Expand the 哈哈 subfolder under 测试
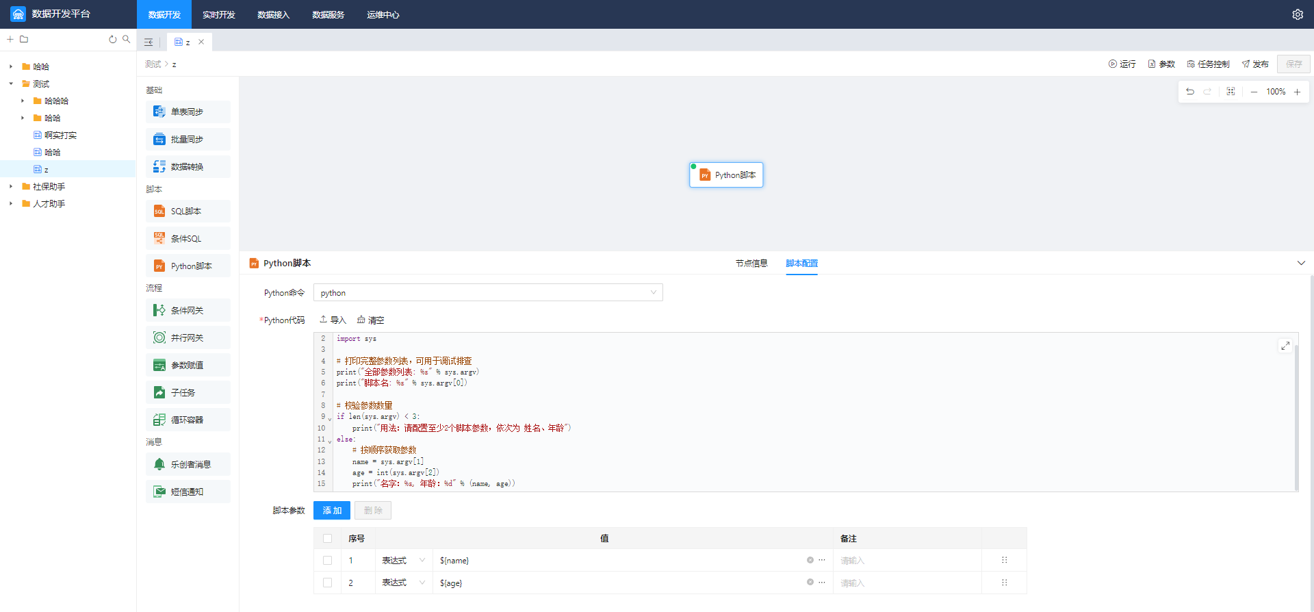 coord(23,118)
